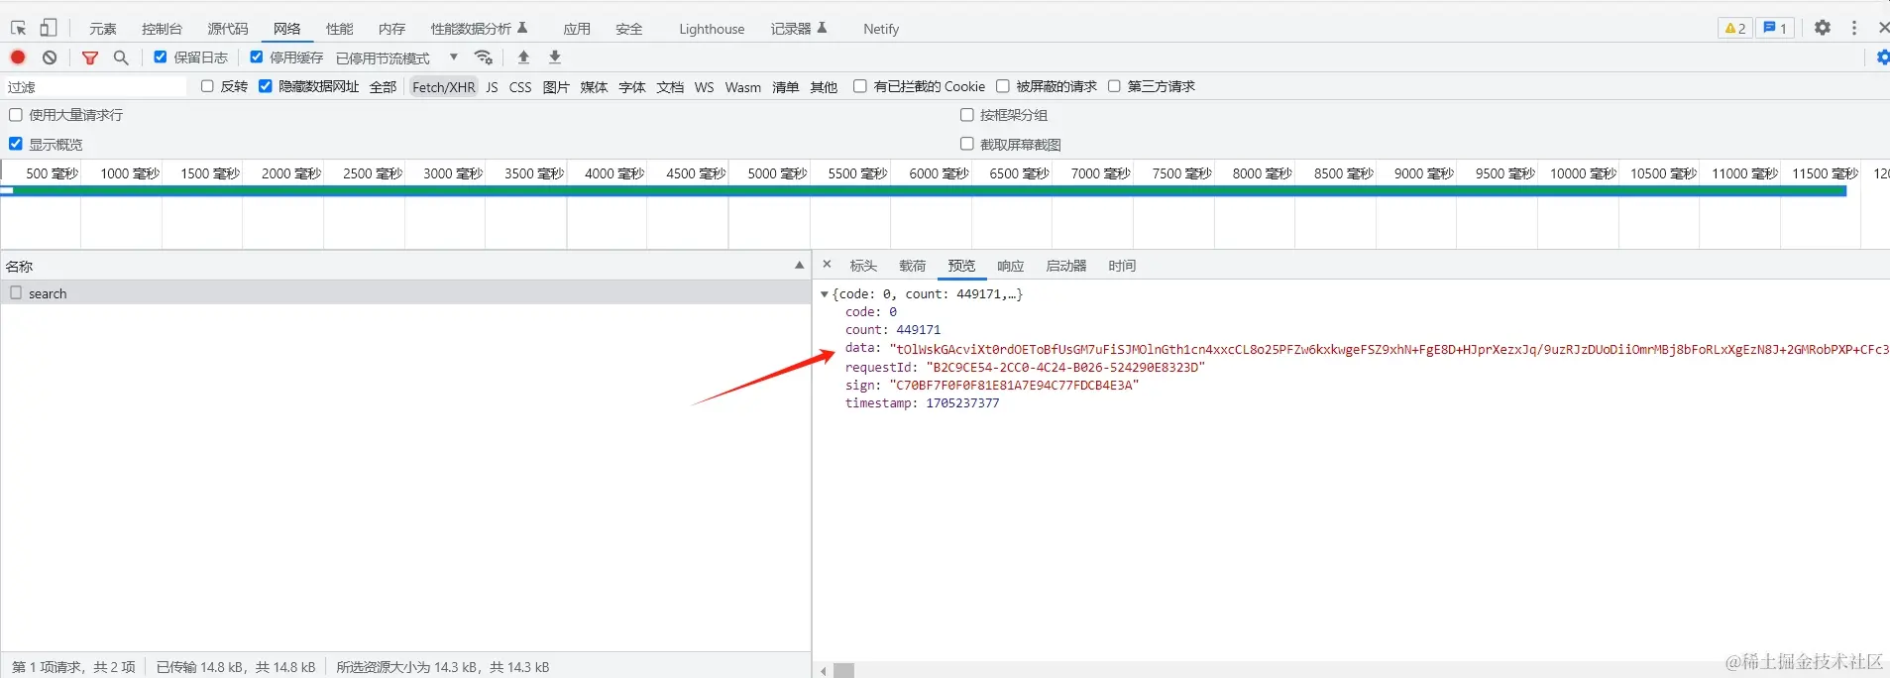Filter requests by CSS type

click(520, 87)
